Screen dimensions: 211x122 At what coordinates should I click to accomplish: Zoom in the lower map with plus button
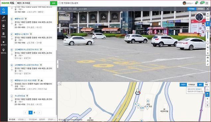[207, 99]
